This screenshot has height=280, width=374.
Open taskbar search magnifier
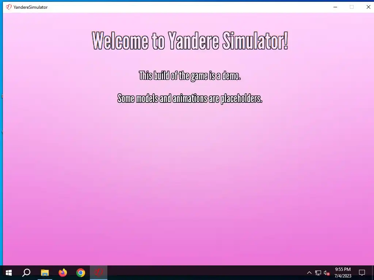click(x=26, y=273)
